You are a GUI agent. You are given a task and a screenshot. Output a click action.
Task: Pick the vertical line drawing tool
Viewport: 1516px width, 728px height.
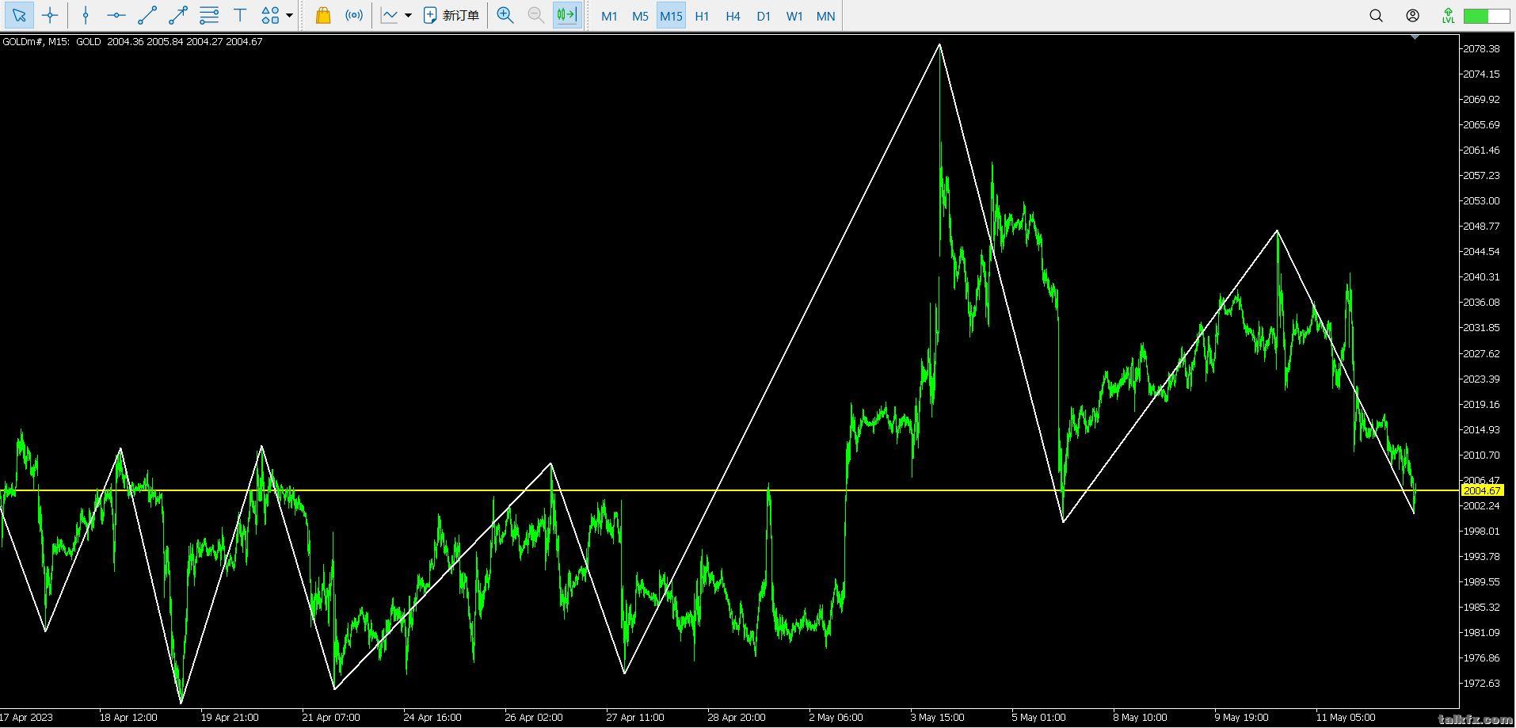(86, 15)
